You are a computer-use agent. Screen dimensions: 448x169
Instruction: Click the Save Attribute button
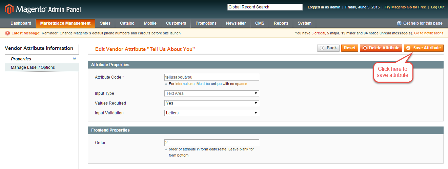point(424,48)
